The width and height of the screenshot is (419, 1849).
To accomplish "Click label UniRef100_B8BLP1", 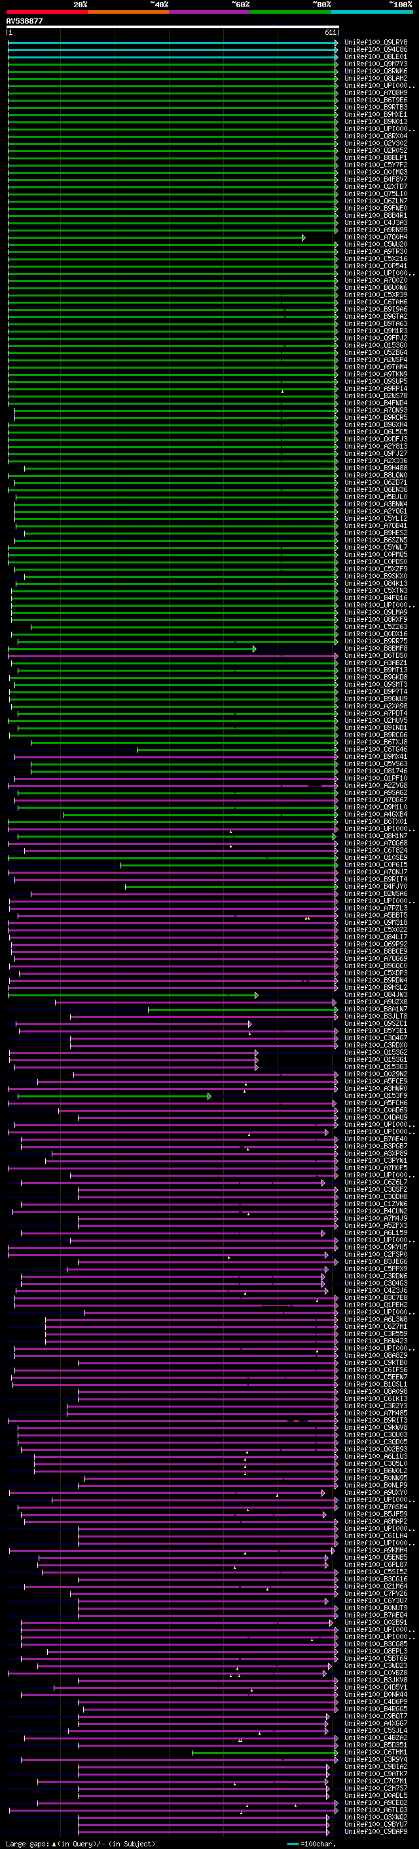I will (375, 157).
